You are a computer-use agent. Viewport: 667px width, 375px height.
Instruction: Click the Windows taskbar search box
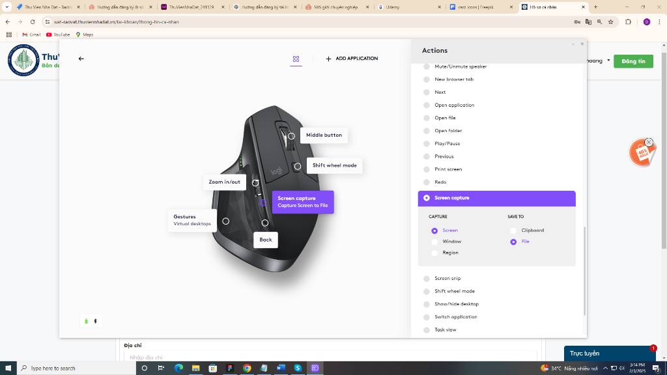tap(72, 368)
